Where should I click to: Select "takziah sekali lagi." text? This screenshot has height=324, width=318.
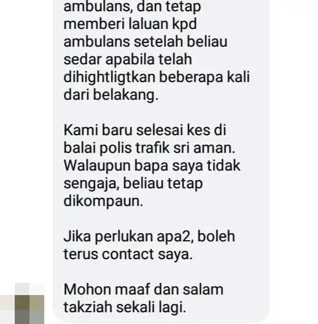125,307
